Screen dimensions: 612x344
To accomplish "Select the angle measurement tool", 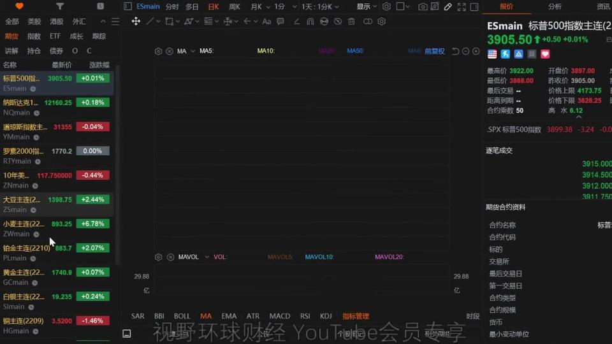I will click(x=296, y=22).
